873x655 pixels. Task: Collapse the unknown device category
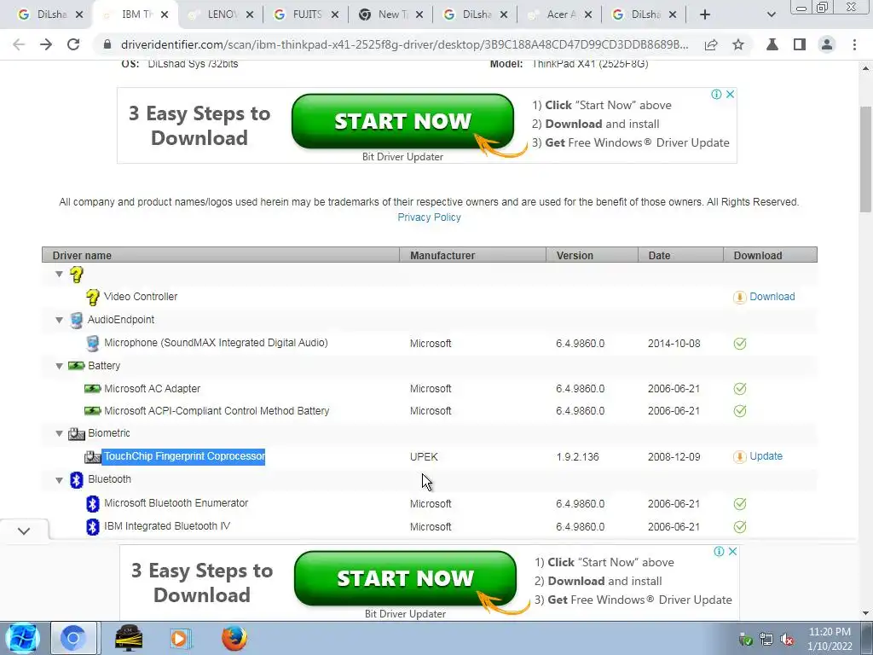pyautogui.click(x=59, y=274)
